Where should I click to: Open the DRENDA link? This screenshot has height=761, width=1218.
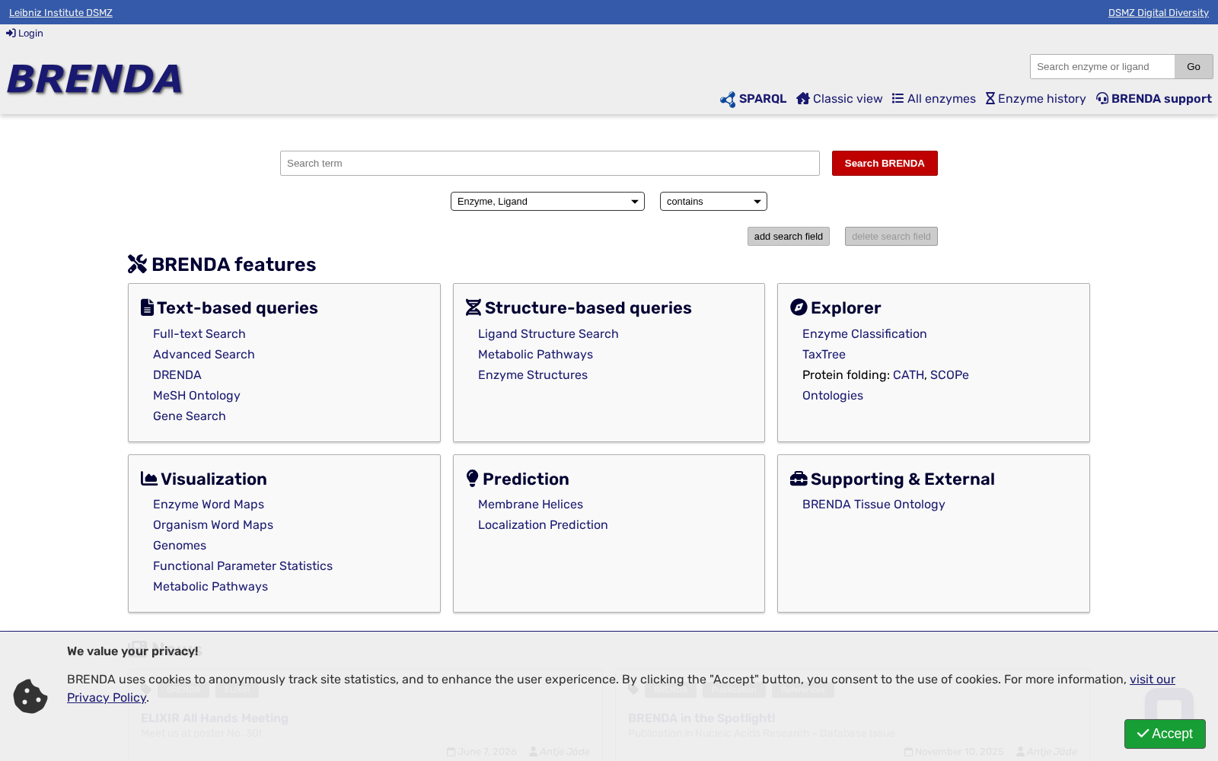click(x=177, y=375)
